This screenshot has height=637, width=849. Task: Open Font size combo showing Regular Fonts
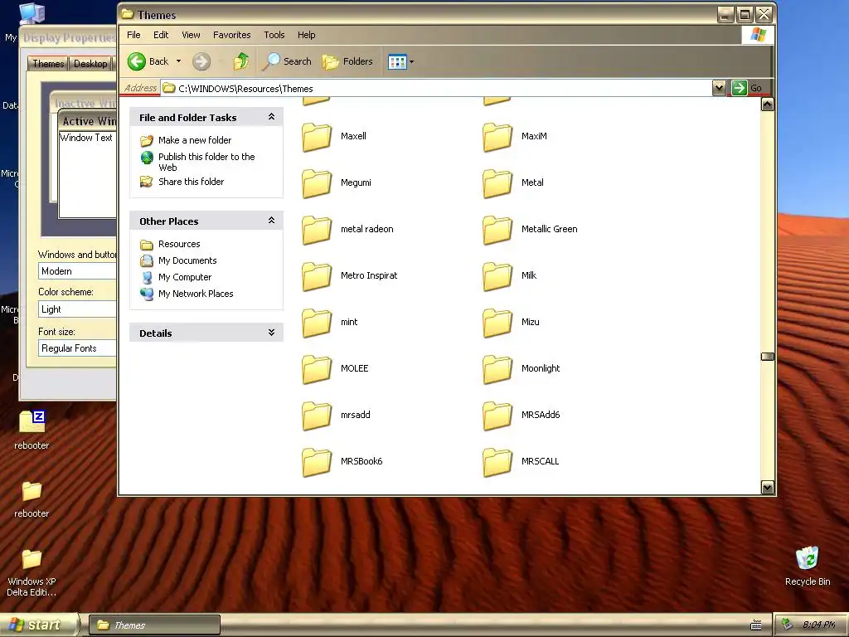(77, 348)
